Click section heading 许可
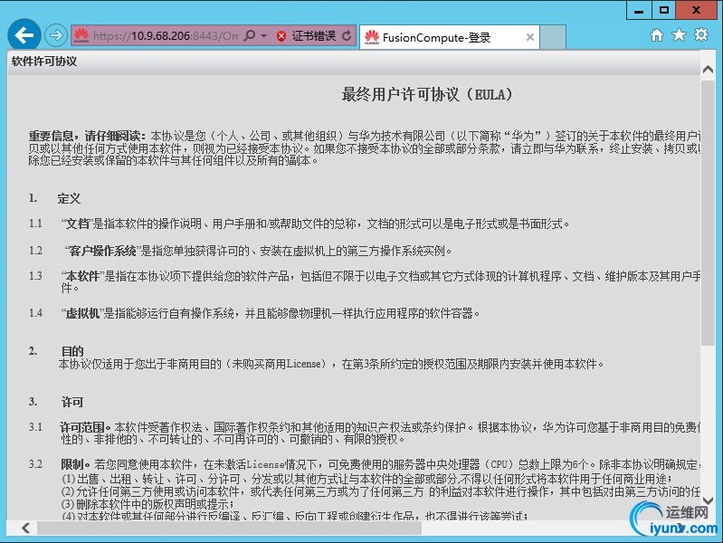The height and width of the screenshot is (543, 723). coord(72,403)
